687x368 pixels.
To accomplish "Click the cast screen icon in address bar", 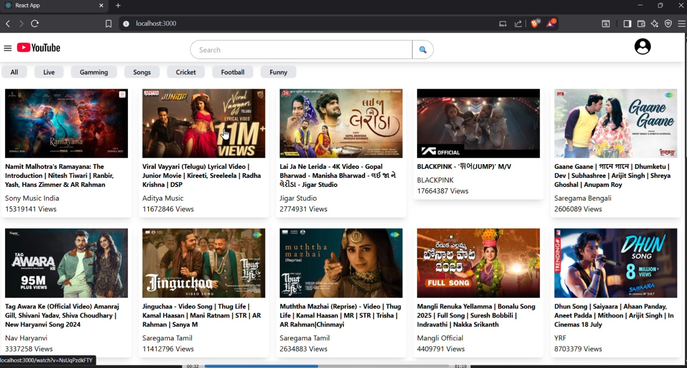I will coord(503,24).
